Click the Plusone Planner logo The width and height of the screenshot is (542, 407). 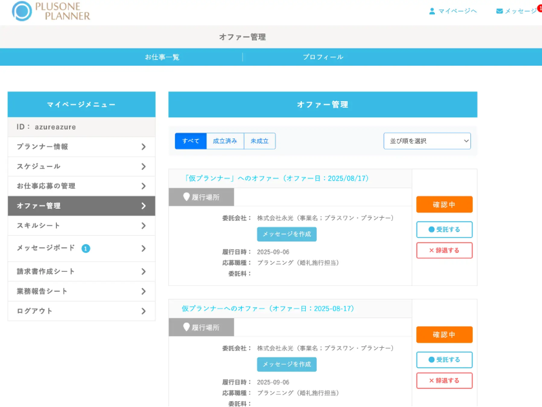point(51,11)
